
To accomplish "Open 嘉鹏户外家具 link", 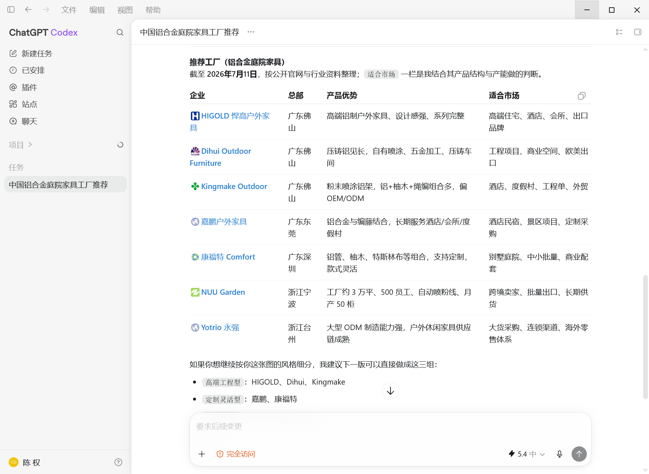I will (219, 222).
